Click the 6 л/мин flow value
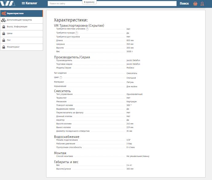Image resolution: width=212 pixels, height=180 pixels. point(130,147)
